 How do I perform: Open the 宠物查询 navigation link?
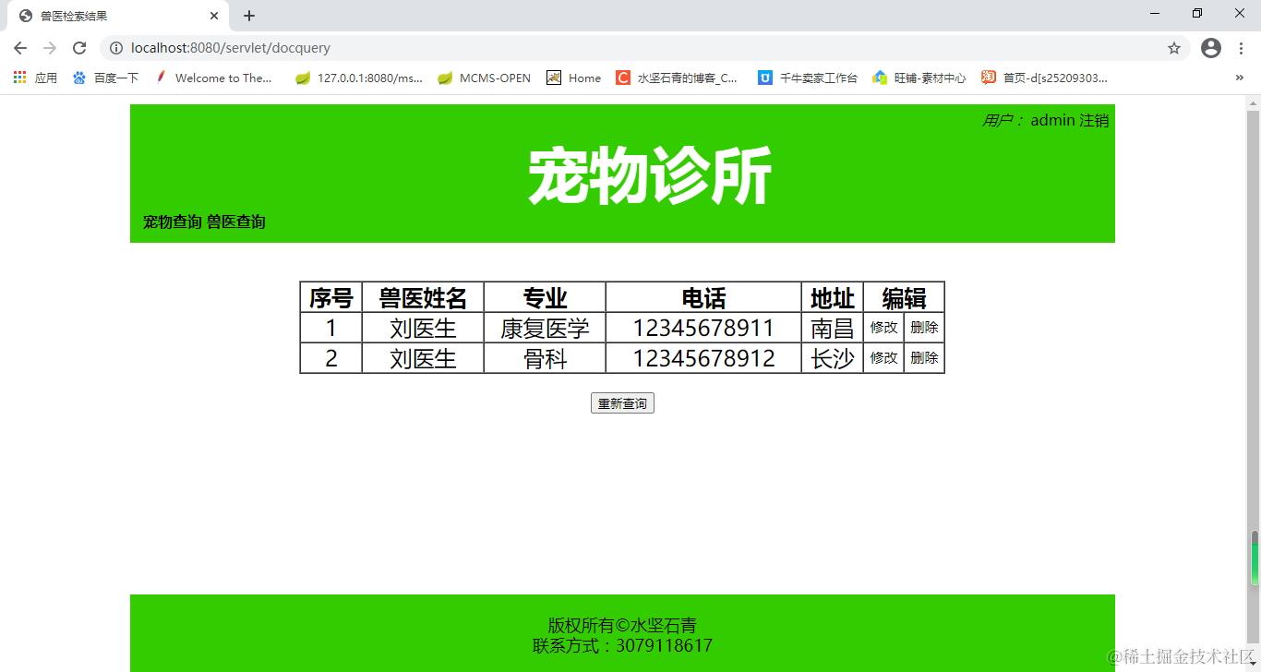[171, 222]
